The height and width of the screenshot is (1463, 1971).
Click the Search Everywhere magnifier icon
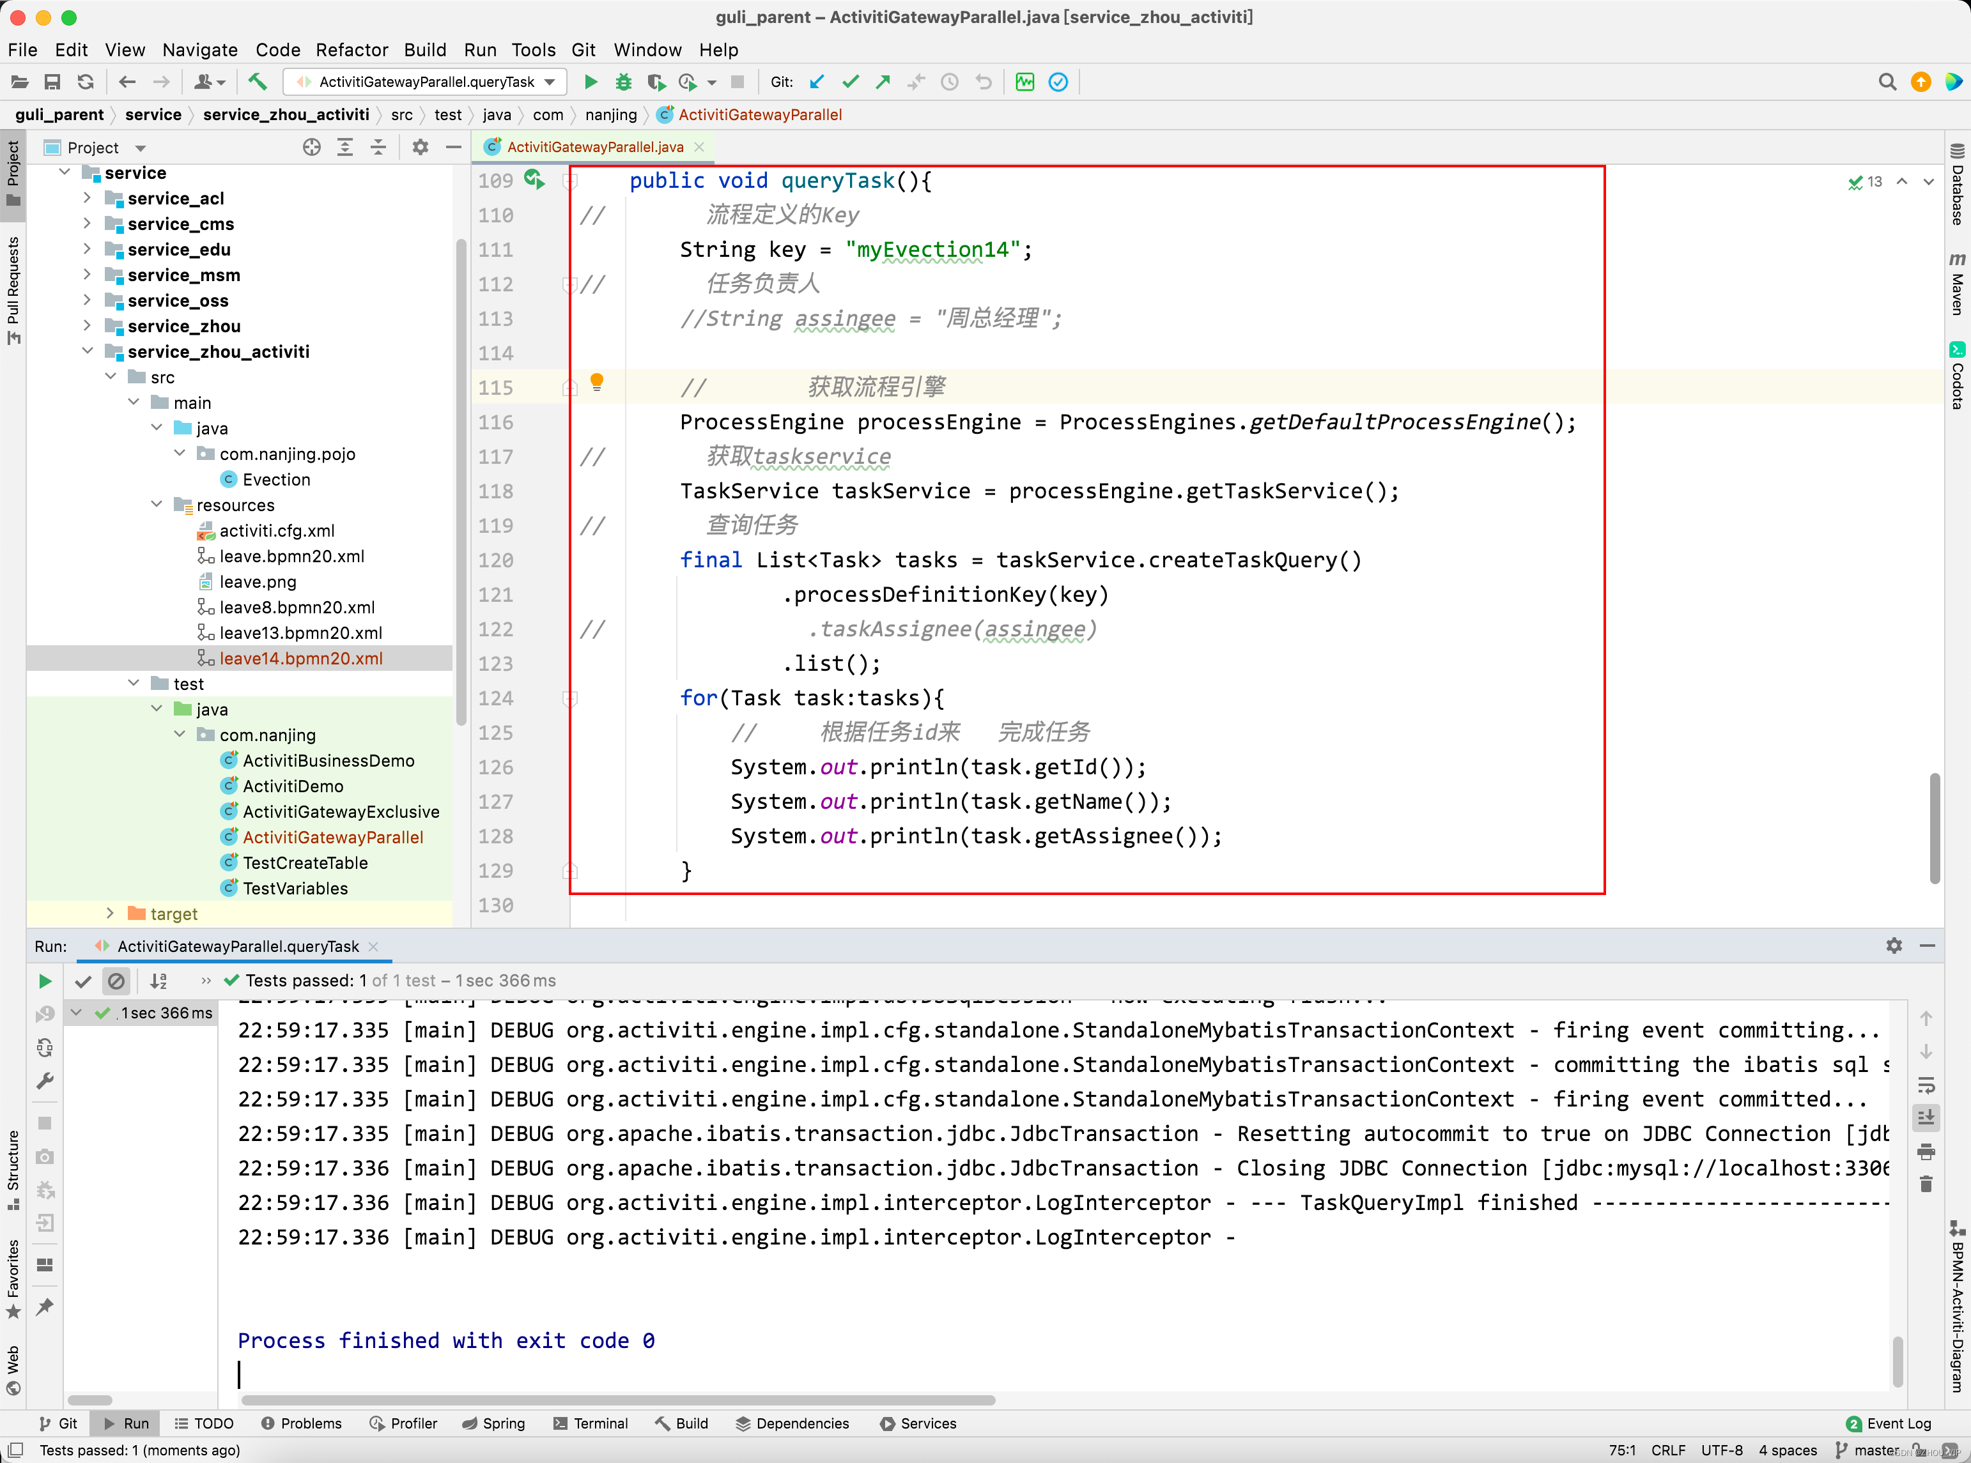pyautogui.click(x=1887, y=82)
